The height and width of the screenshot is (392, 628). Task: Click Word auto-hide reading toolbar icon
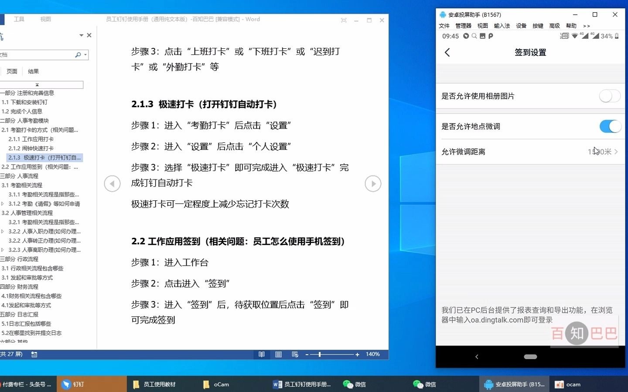click(344, 20)
